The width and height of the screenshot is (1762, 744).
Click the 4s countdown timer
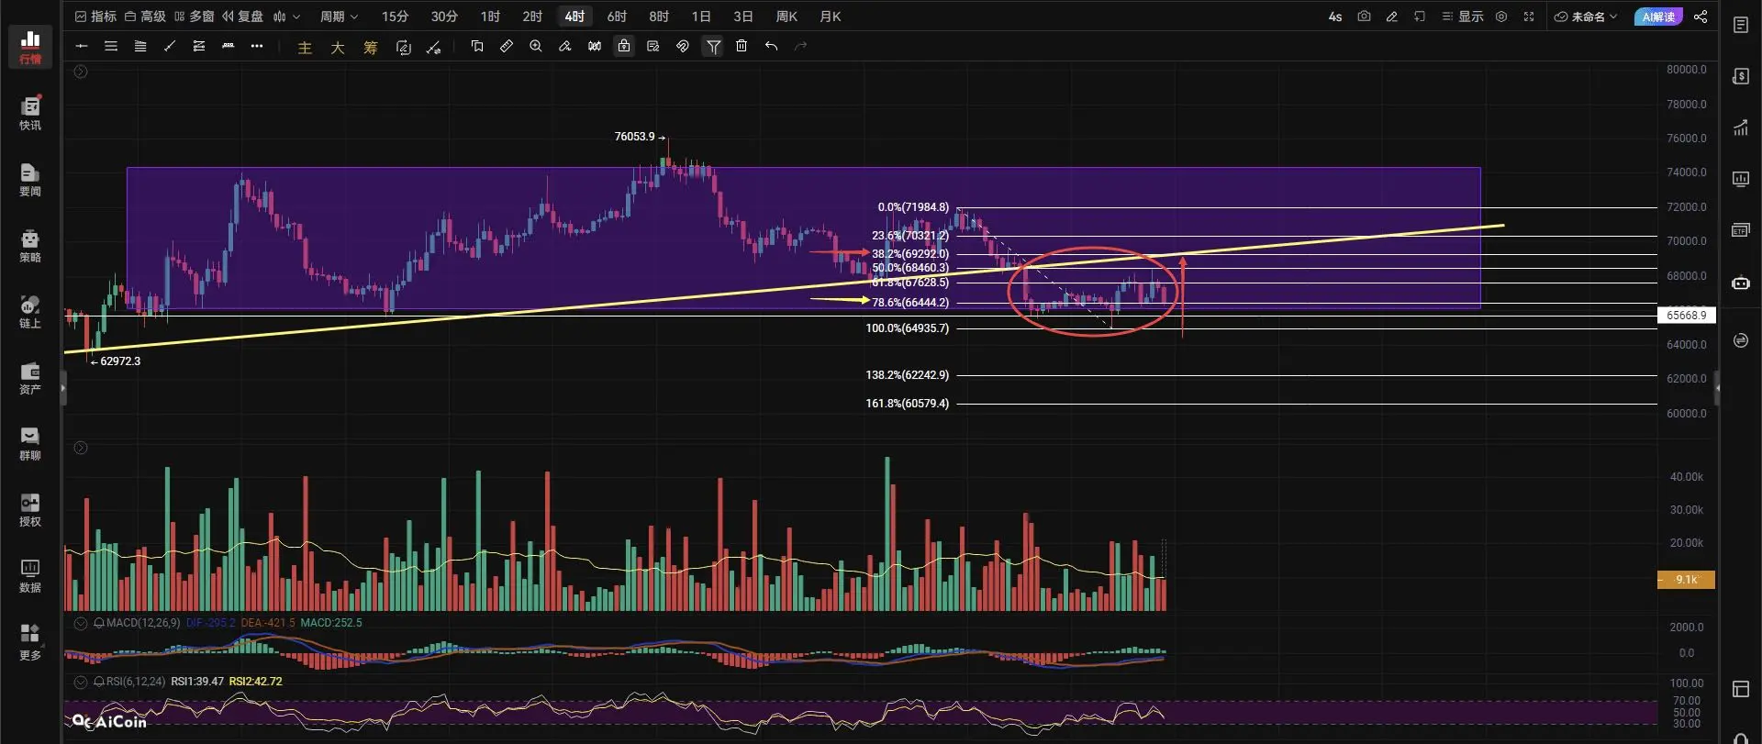click(x=1335, y=17)
